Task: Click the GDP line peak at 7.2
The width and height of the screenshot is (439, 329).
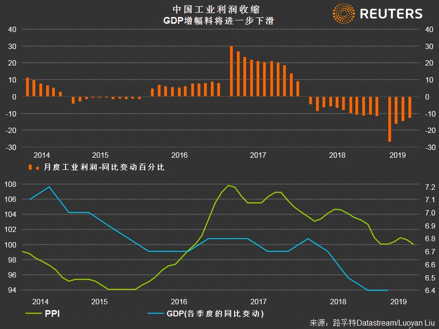Action: pos(49,187)
